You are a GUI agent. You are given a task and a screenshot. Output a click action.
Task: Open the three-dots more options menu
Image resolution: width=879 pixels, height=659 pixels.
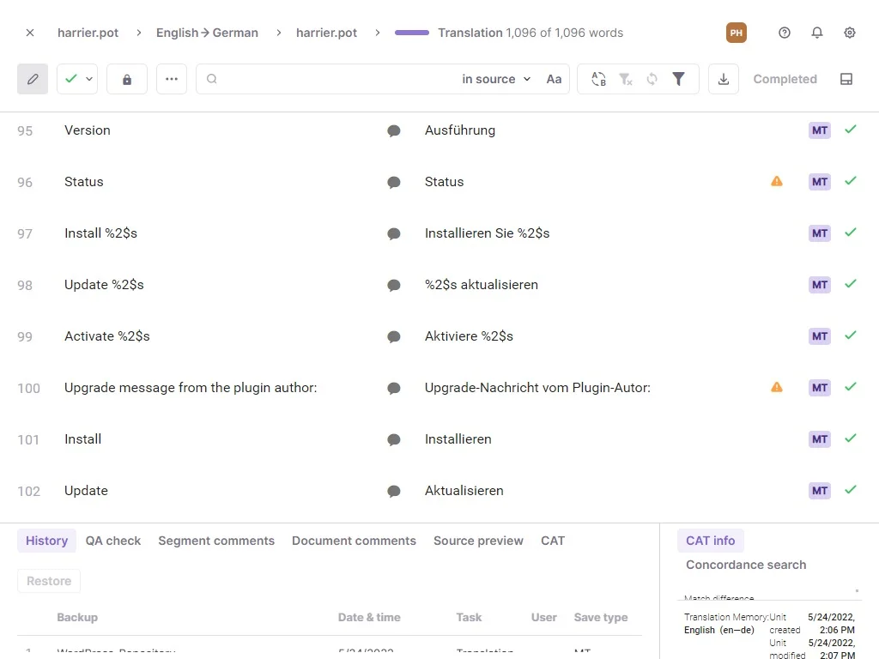coord(172,79)
